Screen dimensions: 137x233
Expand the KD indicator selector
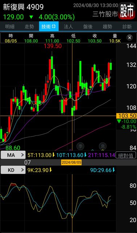tap(13, 170)
